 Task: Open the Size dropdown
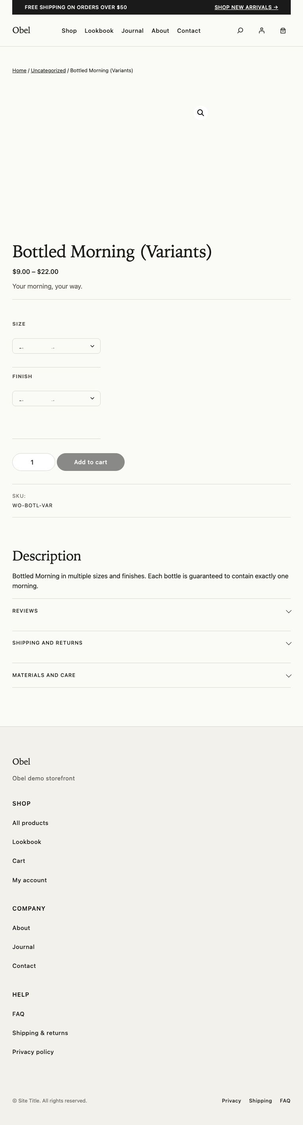[x=56, y=346]
